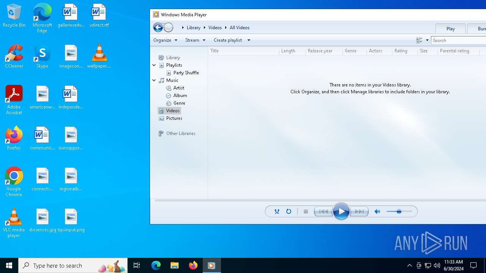
Task: Sort by the Length column header
Action: point(292,51)
